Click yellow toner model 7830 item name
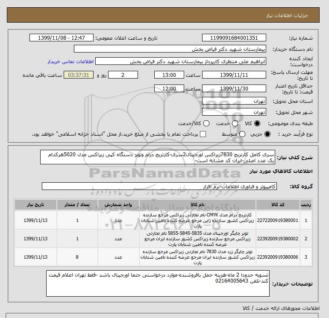Screen dimensions: 329x318 pos(197,257)
